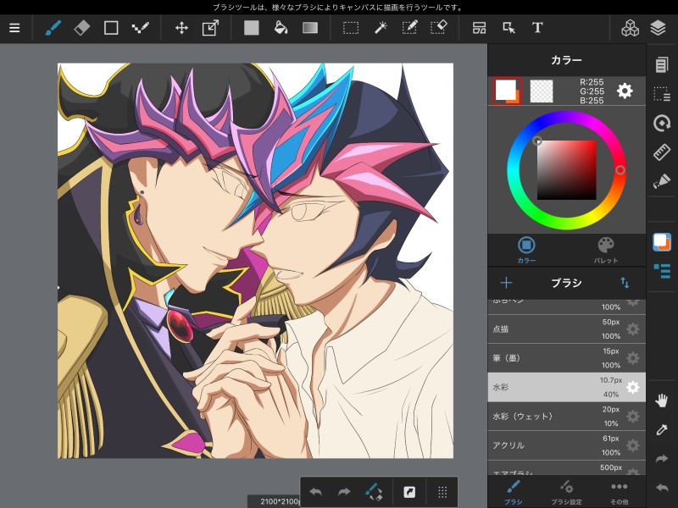Open color settings gear
The height and width of the screenshot is (508, 678).
[625, 91]
